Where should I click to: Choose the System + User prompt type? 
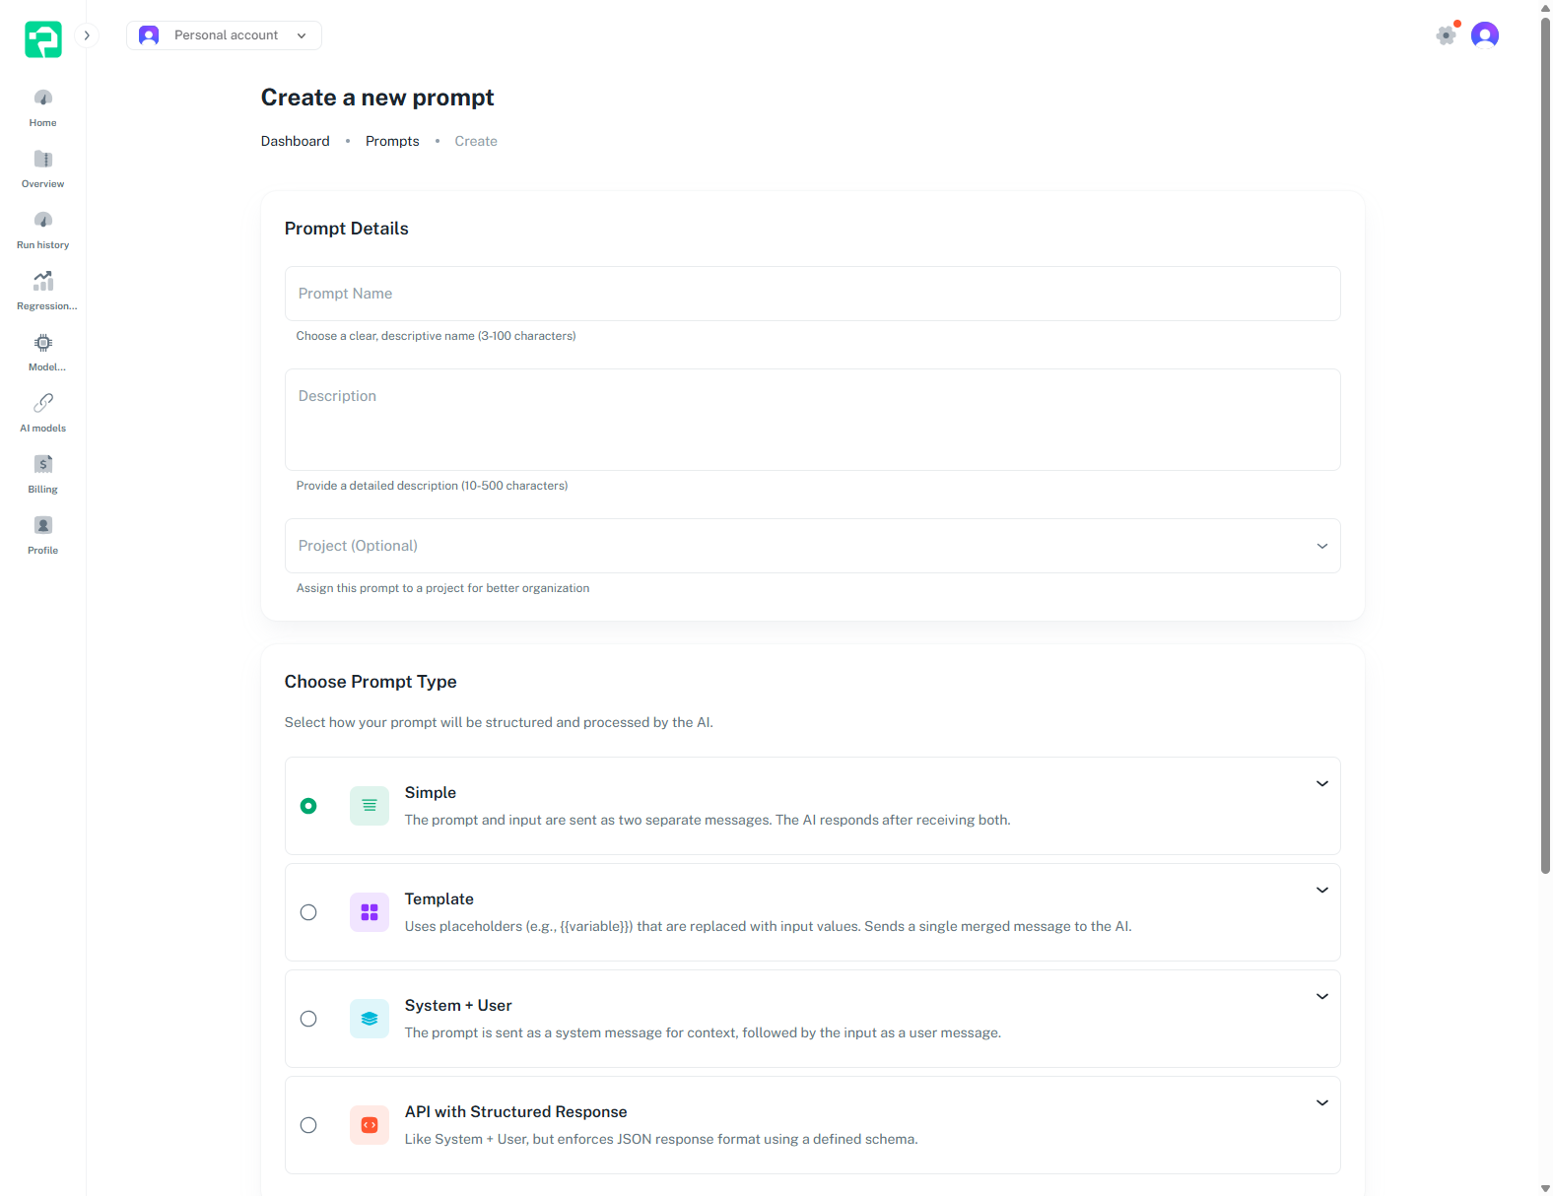308,1019
